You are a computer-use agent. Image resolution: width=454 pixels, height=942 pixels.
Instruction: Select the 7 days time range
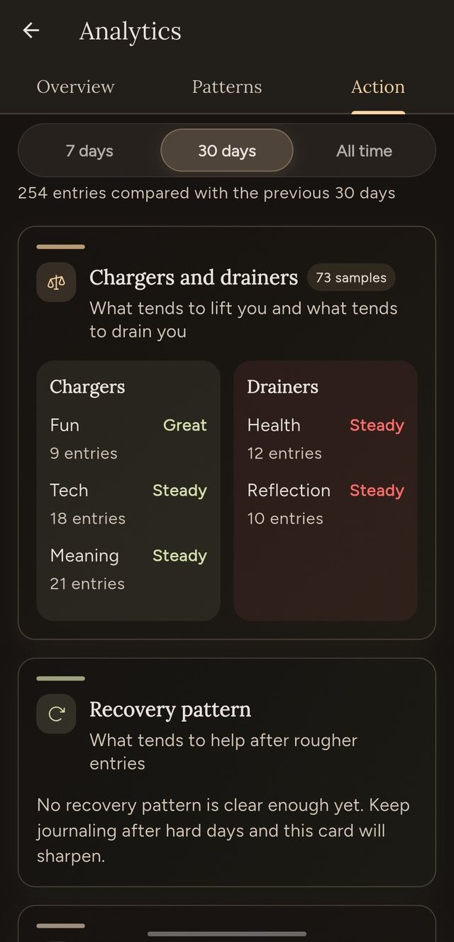[90, 150]
